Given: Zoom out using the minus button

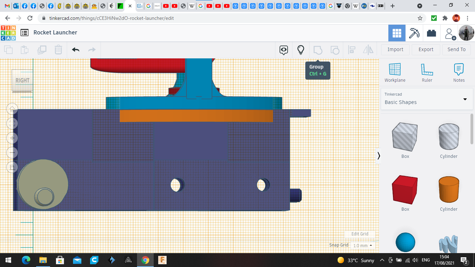Looking at the screenshot, I should (12, 153).
